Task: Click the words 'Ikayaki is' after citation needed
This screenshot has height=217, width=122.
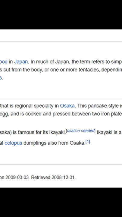Action: coord(107,132)
